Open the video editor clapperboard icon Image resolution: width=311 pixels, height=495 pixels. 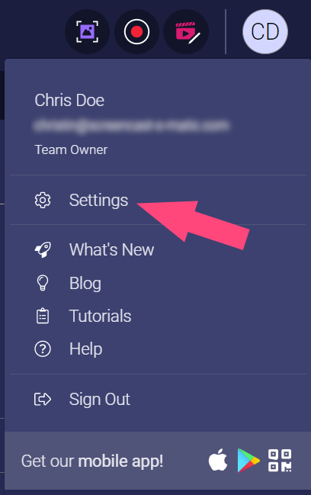tap(186, 31)
